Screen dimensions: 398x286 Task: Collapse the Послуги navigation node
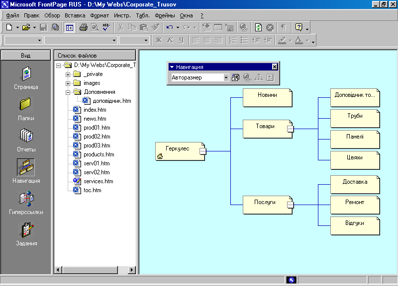click(x=291, y=205)
